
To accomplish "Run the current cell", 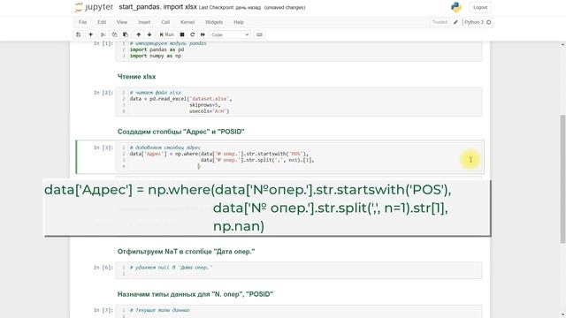I will pyautogui.click(x=167, y=34).
